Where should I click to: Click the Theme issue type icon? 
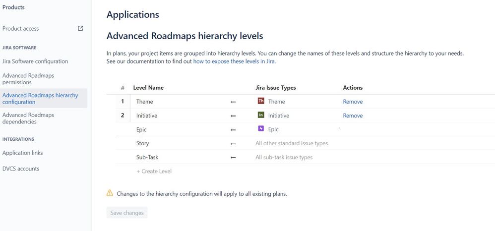point(261,101)
